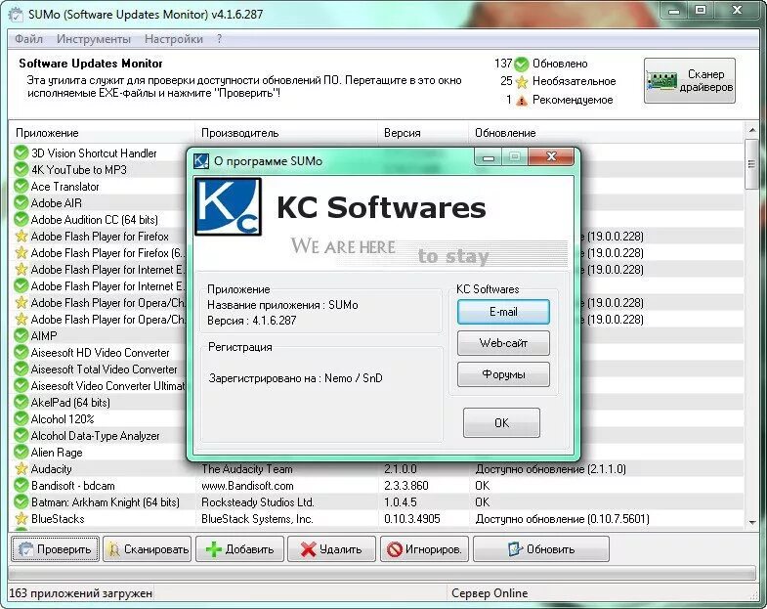Click the green check icon beside Обновлено count
Screen dimensions: 767x609
[x=522, y=64]
